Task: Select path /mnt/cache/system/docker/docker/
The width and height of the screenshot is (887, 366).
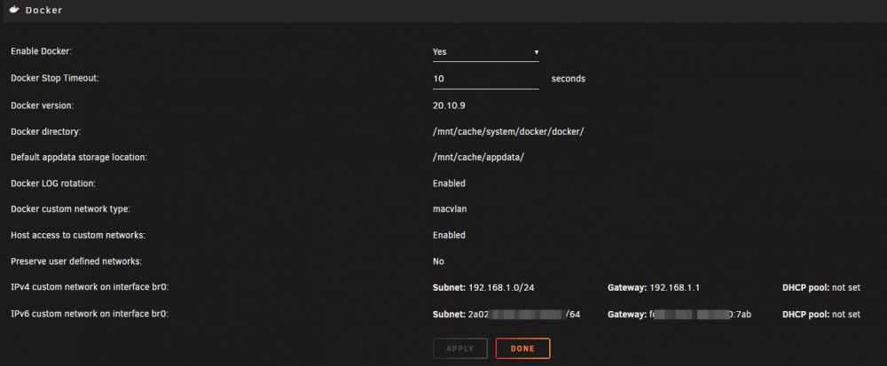Action: [508, 132]
